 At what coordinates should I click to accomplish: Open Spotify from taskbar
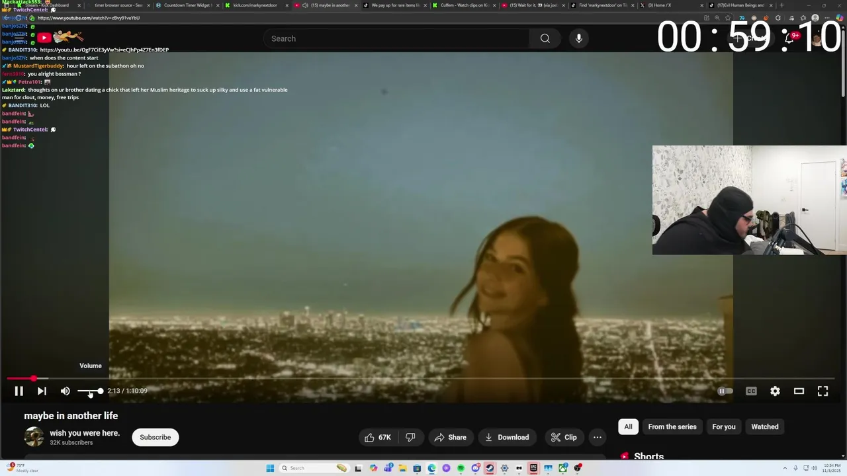point(461,468)
